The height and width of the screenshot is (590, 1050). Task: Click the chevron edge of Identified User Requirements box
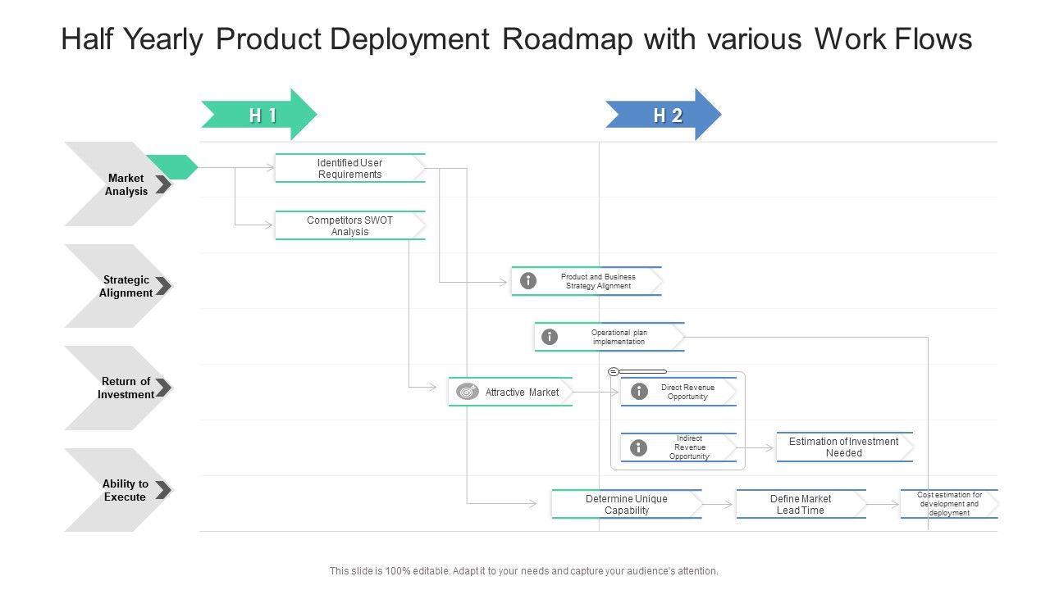pyautogui.click(x=422, y=169)
